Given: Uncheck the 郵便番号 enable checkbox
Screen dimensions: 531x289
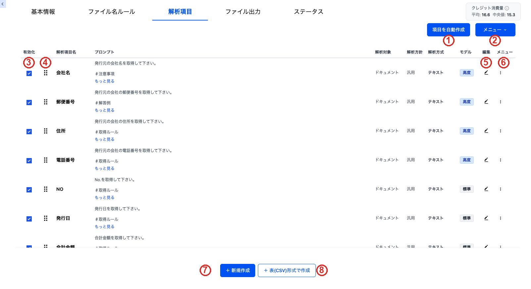Looking at the screenshot, I should pyautogui.click(x=29, y=103).
